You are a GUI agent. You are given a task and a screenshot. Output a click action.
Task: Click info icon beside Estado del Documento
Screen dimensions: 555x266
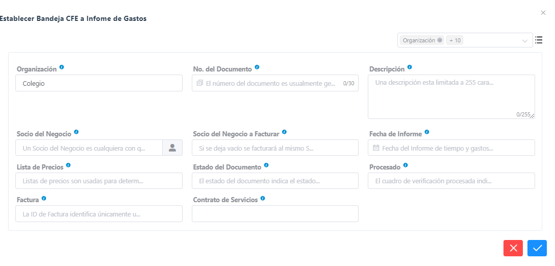(x=266, y=165)
